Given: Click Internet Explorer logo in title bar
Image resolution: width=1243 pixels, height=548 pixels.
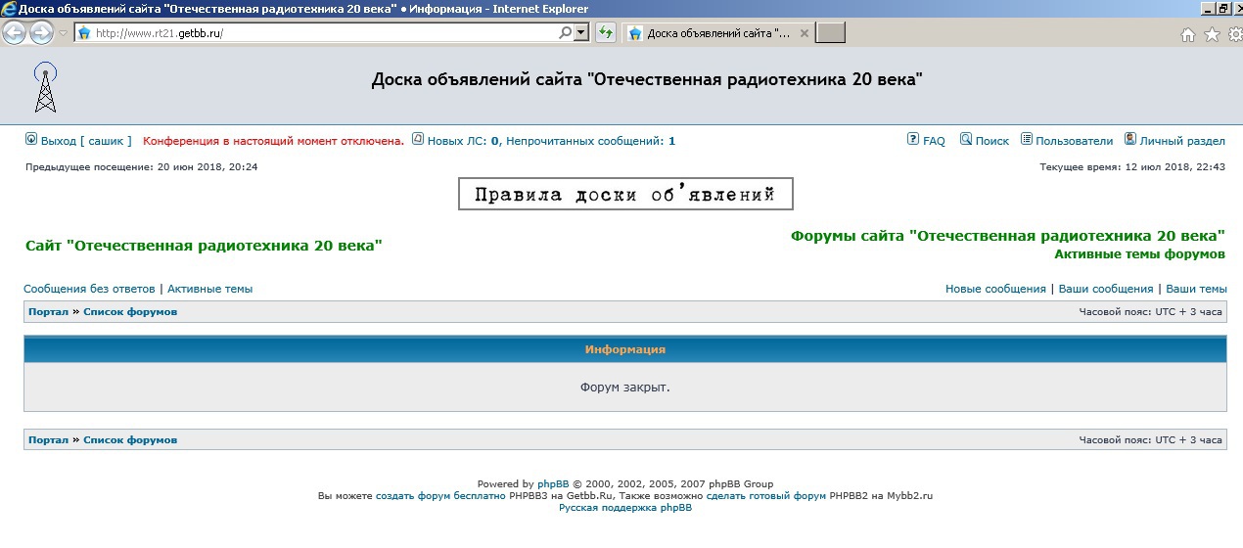Looking at the screenshot, I should coord(9,9).
